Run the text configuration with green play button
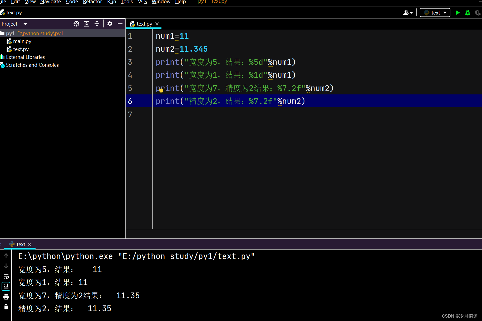 point(458,12)
